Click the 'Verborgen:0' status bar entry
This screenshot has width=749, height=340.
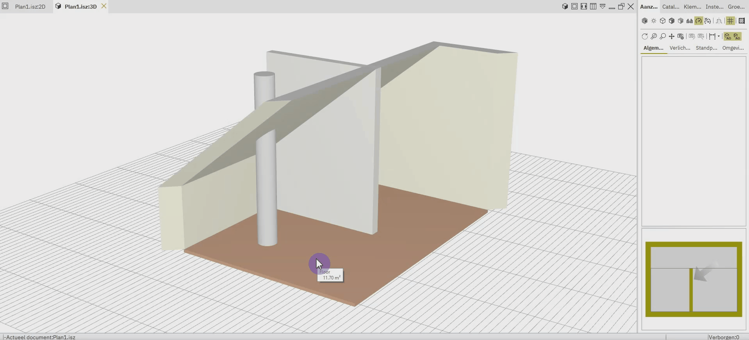[724, 337]
